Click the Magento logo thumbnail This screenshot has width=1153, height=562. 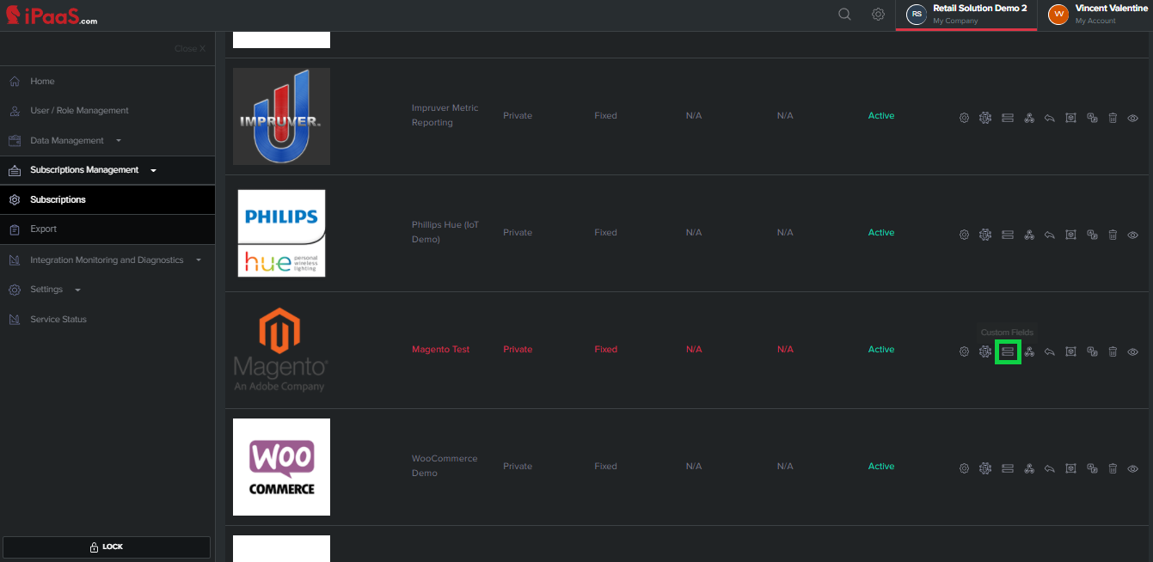pyautogui.click(x=281, y=350)
